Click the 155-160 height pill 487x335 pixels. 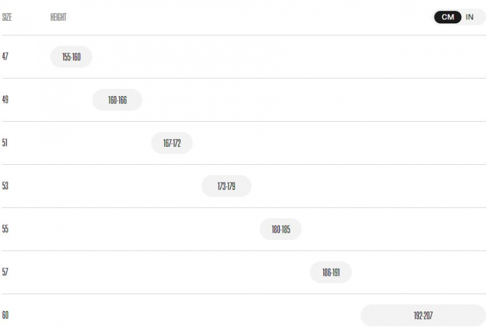(x=71, y=57)
